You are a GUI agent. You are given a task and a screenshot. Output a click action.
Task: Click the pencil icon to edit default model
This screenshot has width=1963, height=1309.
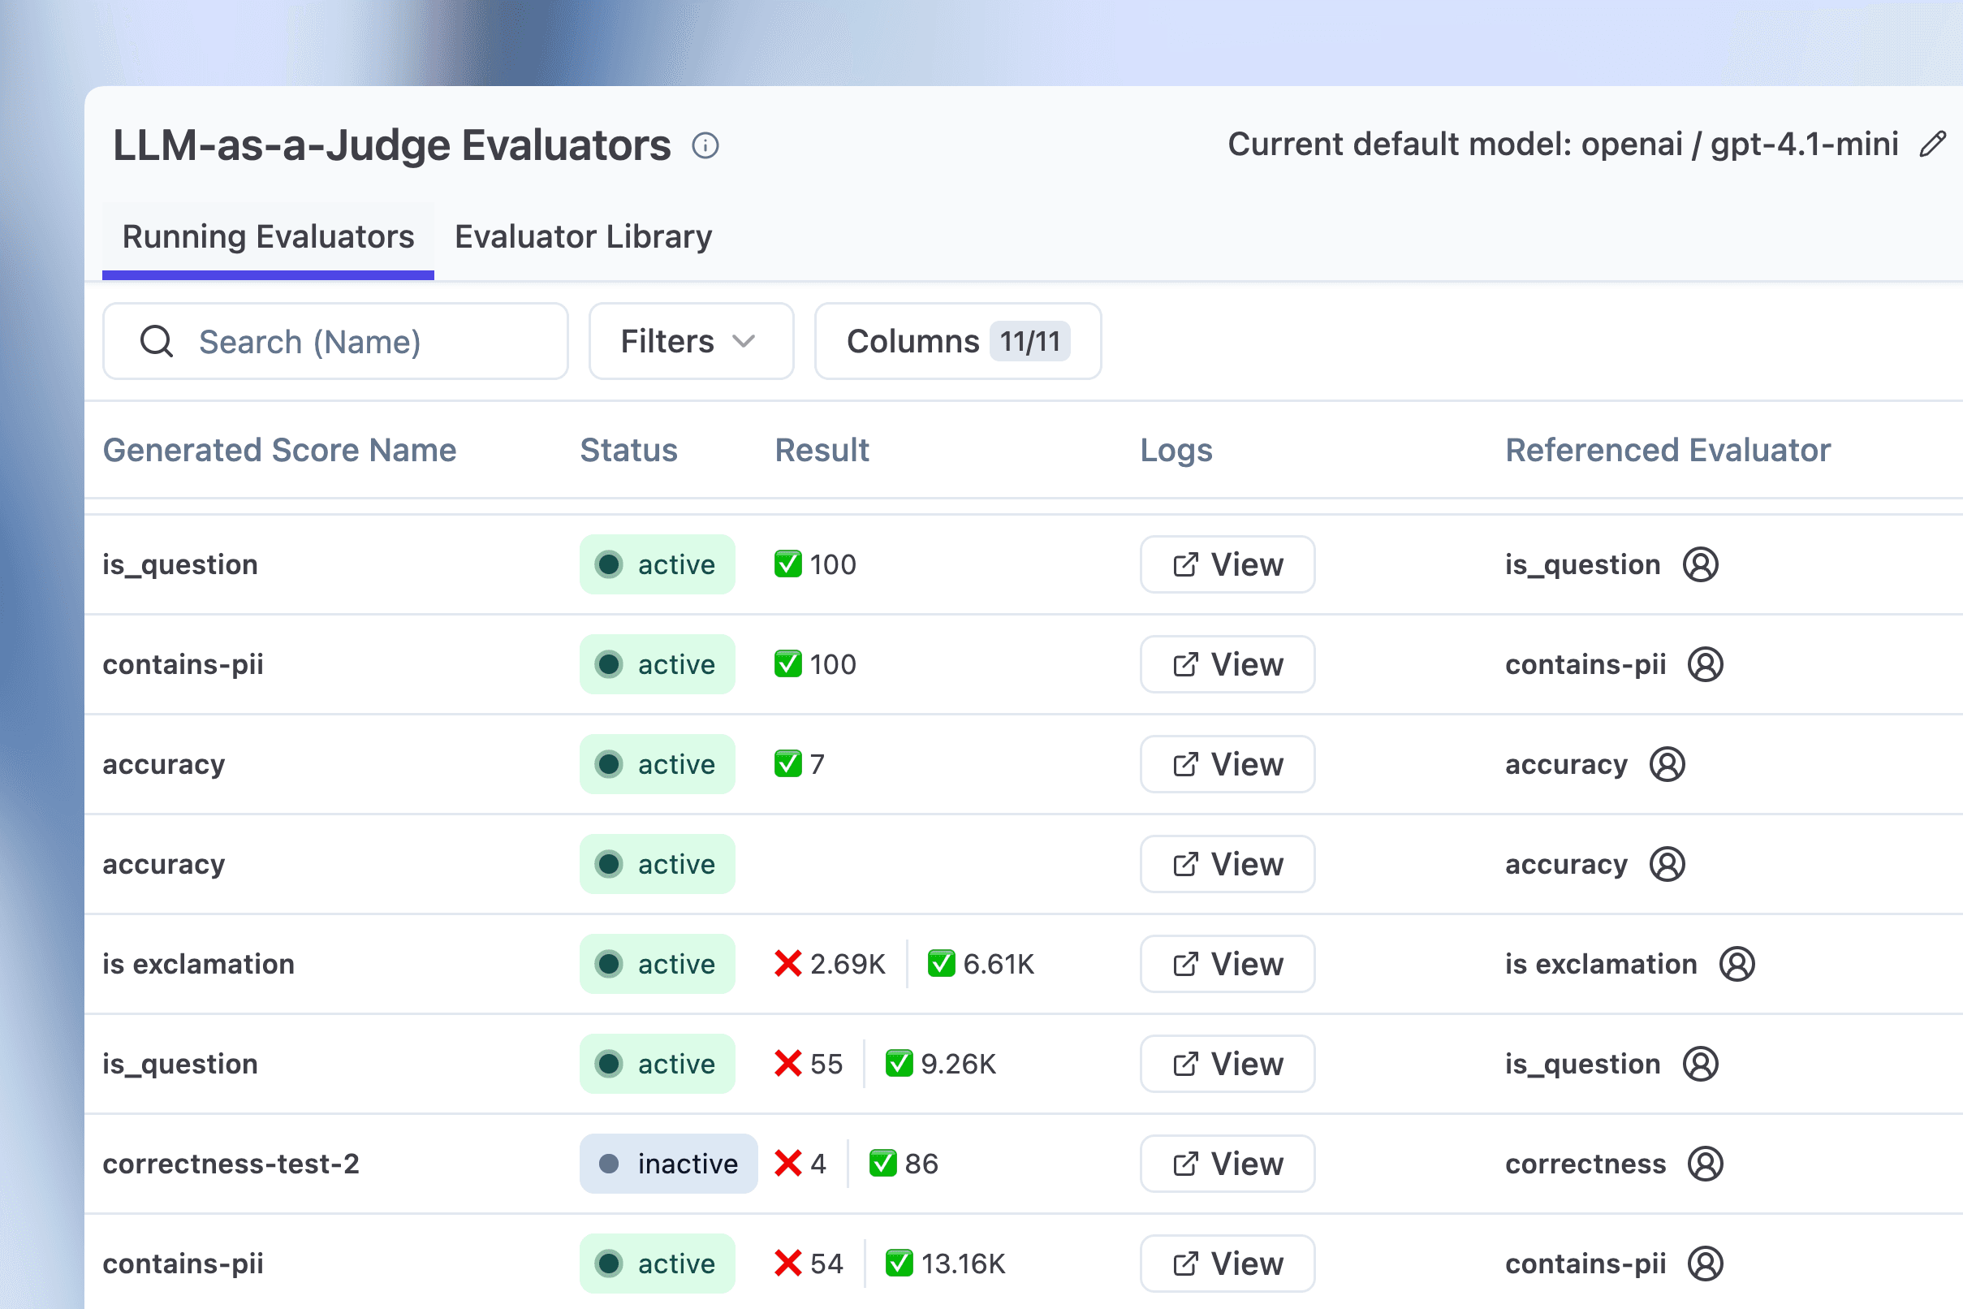(x=1932, y=145)
